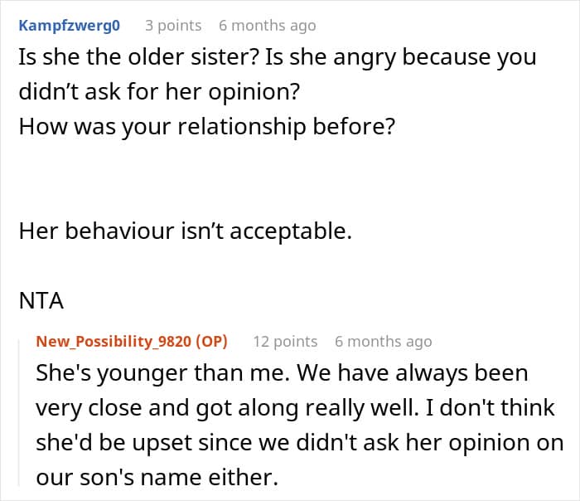Open the Kampfzwerg0 user profile link
Image resolution: width=580 pixels, height=501 pixels.
click(69, 26)
